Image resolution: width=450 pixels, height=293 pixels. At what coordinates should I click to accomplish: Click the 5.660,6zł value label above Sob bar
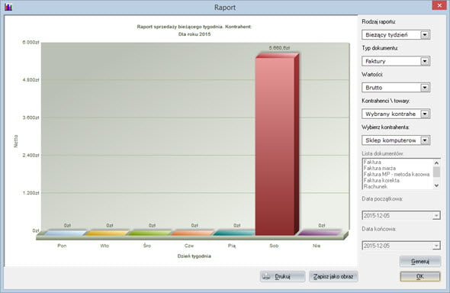click(x=279, y=47)
